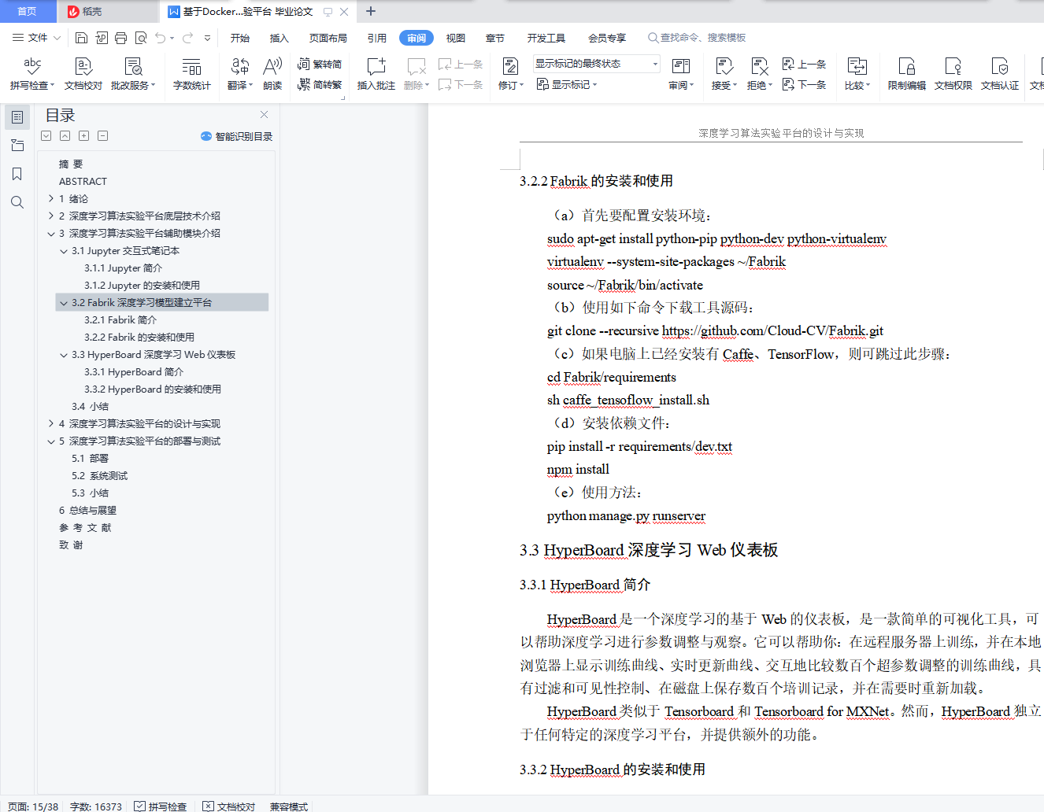Image resolution: width=1044 pixels, height=812 pixels.
Task: Go to 3.2.2 Fabrik 的安装和使用 outline entry
Action: (x=139, y=338)
